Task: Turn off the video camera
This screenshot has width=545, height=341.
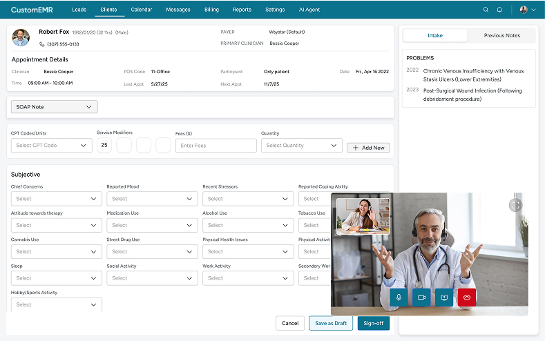Action: 421,297
